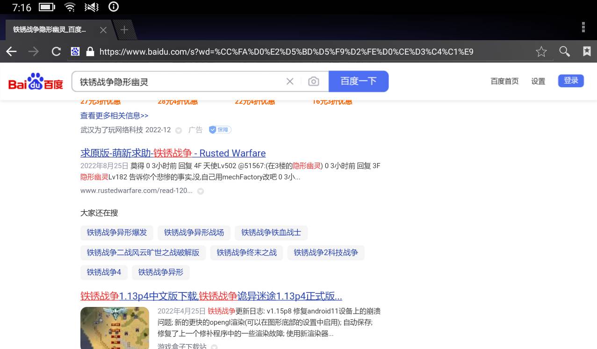Viewport: 597px width, 349px height.
Task: Expand dropdown arrow beside 武汉为了玩网络科技 ad
Action: 179,130
